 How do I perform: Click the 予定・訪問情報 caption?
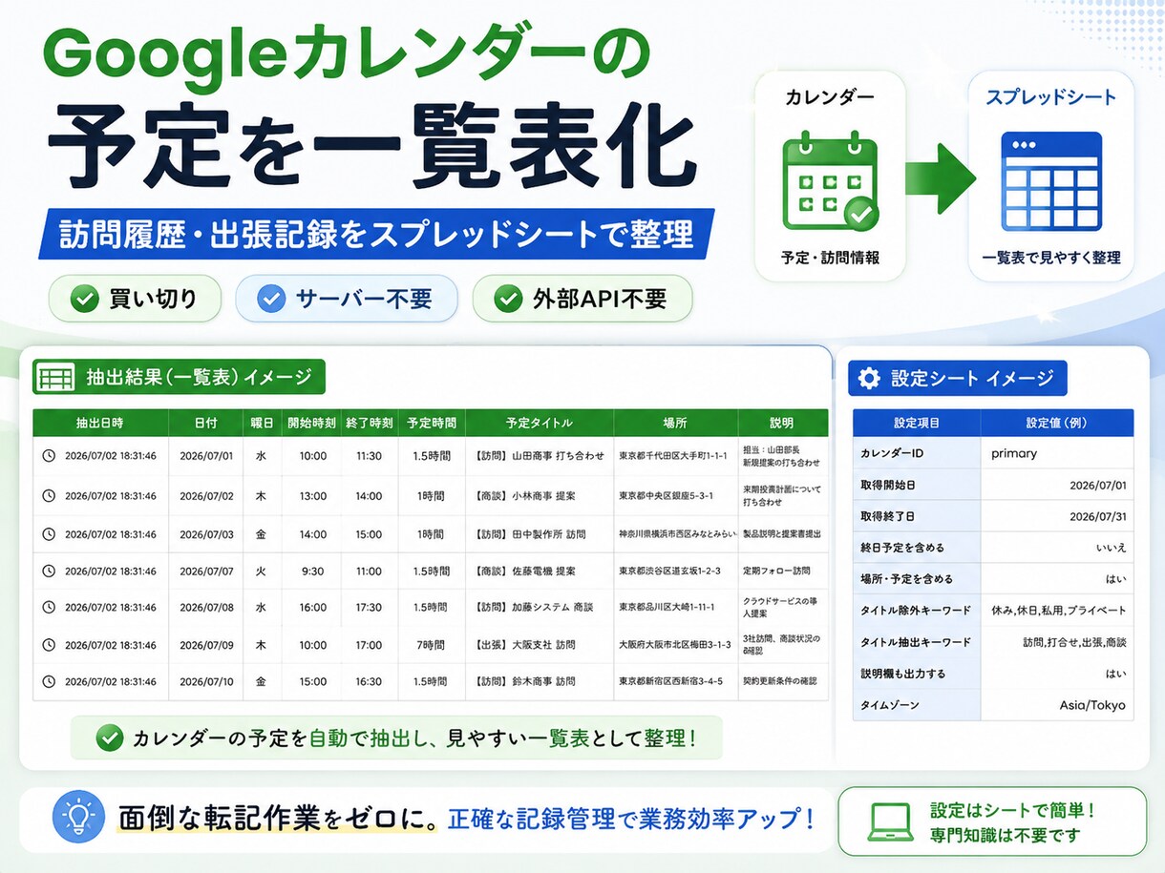[x=830, y=258]
